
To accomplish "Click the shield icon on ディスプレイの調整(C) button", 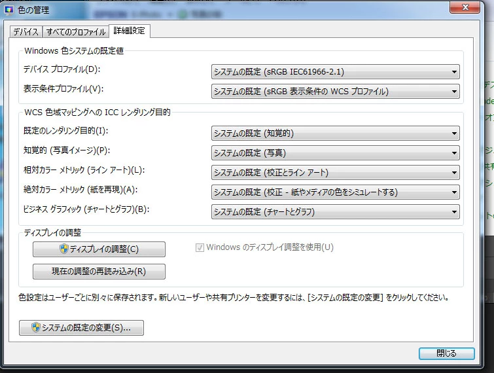I will pyautogui.click(x=64, y=249).
